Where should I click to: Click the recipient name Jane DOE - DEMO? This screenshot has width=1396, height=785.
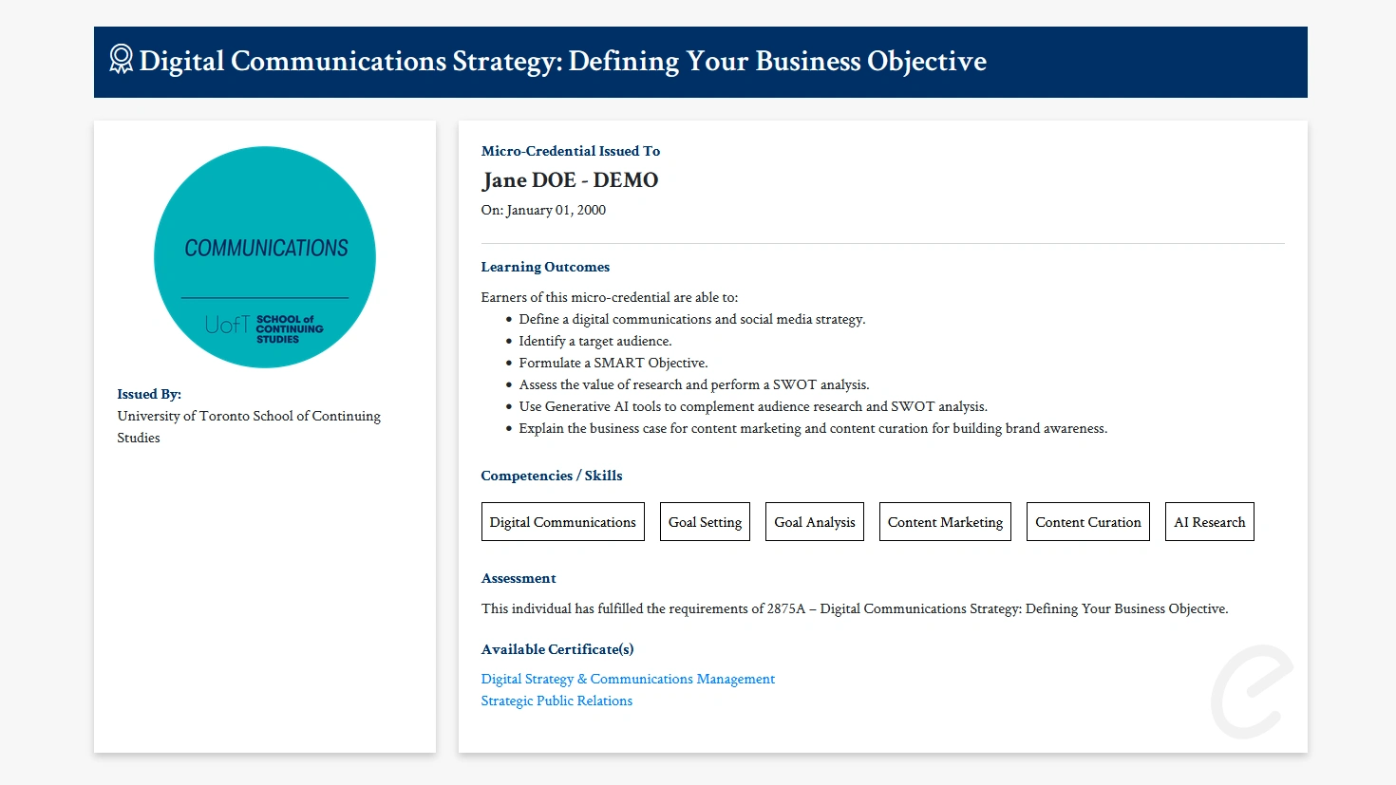tap(570, 180)
